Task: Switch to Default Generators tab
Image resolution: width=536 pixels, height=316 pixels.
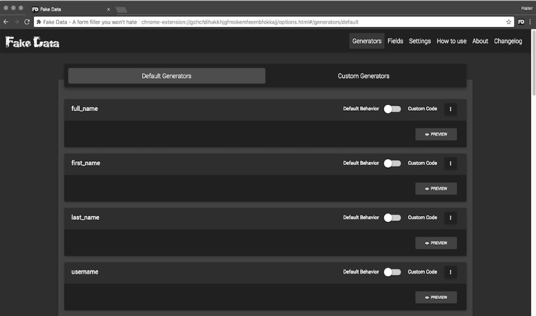Action: pyautogui.click(x=167, y=76)
